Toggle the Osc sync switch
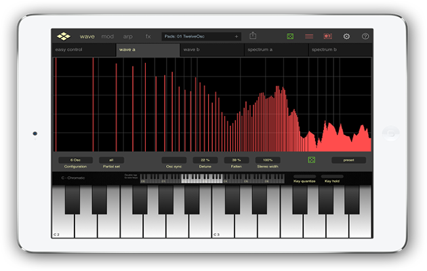This screenshot has width=427, height=271. click(x=174, y=160)
